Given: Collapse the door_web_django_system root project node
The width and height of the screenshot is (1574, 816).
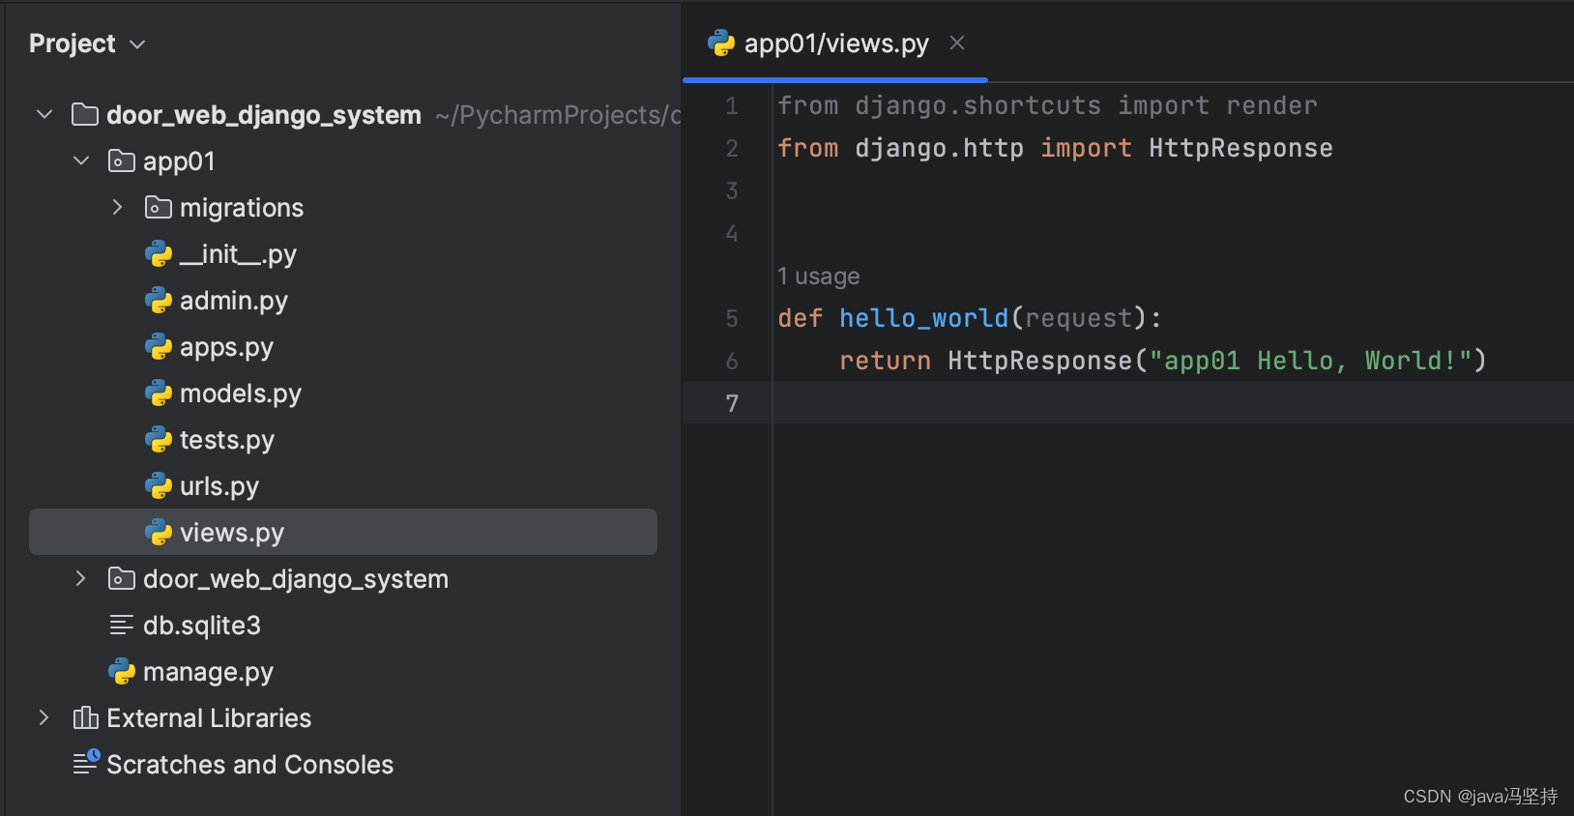Looking at the screenshot, I should tap(44, 115).
